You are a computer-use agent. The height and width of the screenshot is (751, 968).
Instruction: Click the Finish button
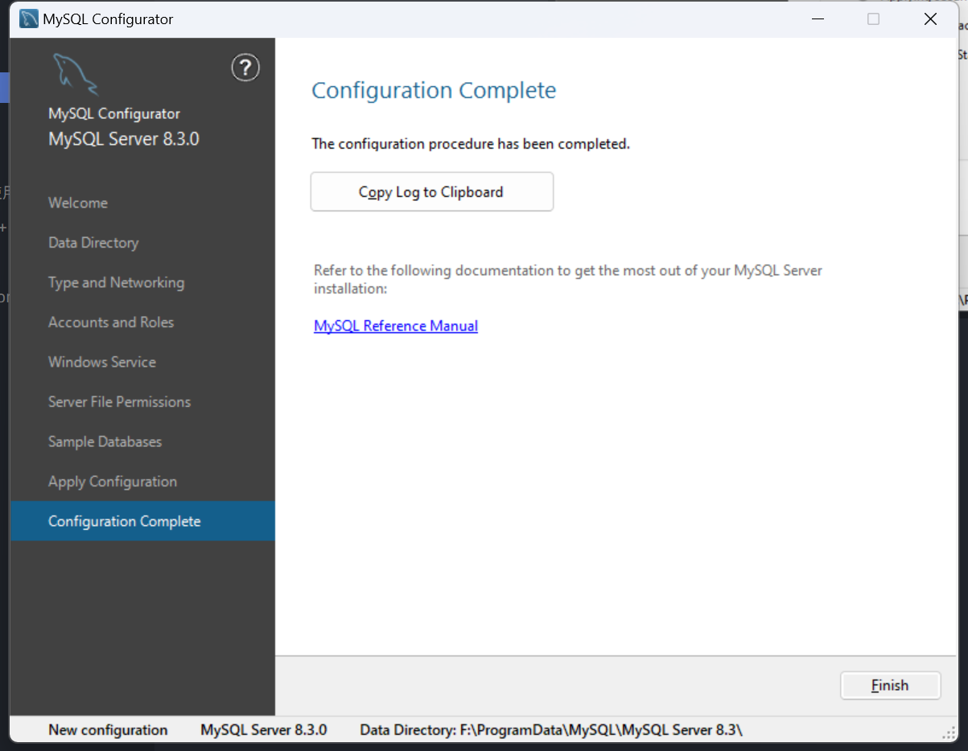point(890,686)
